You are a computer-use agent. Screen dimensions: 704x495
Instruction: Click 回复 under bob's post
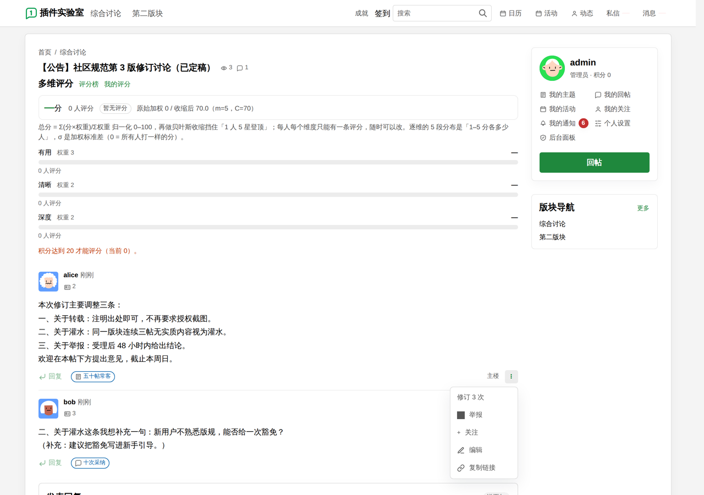[50, 463]
